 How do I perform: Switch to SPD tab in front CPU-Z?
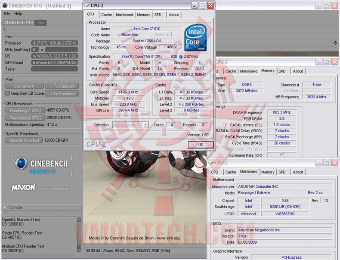[158, 15]
